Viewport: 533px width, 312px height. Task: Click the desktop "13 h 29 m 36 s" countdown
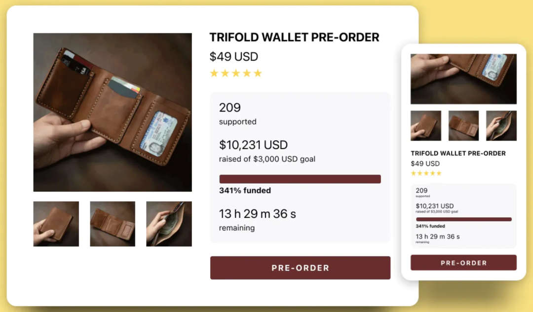(258, 214)
